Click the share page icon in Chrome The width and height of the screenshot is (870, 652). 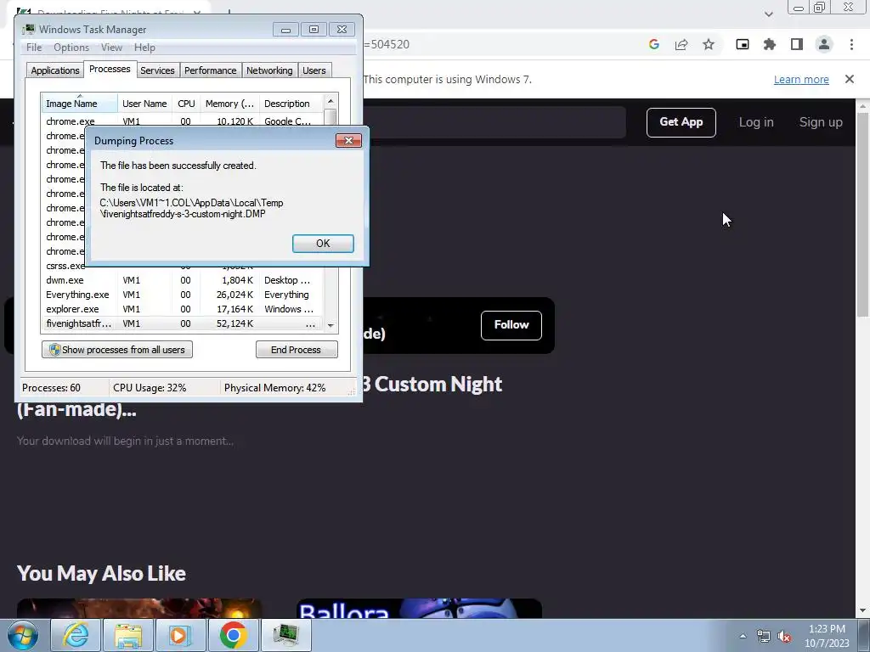click(x=681, y=44)
